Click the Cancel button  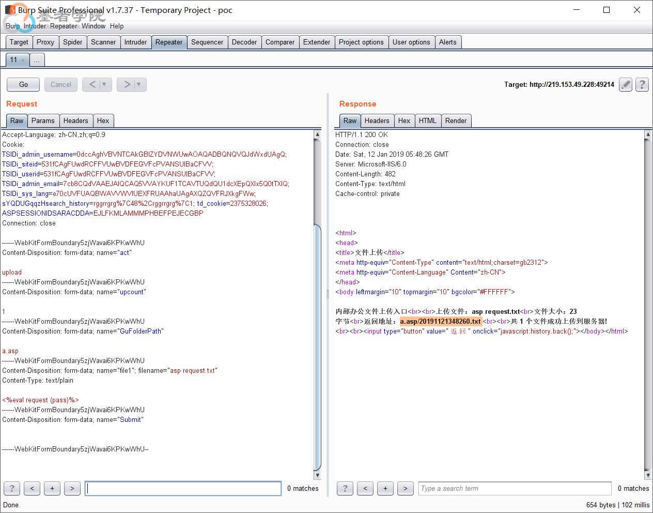tap(61, 84)
